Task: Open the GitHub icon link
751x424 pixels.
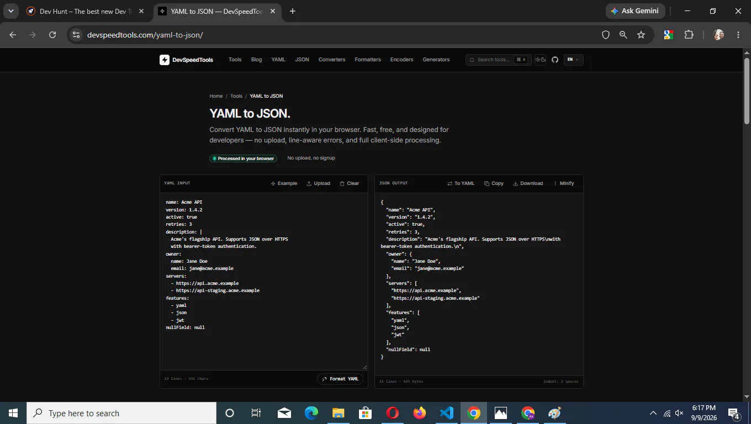Action: click(555, 60)
